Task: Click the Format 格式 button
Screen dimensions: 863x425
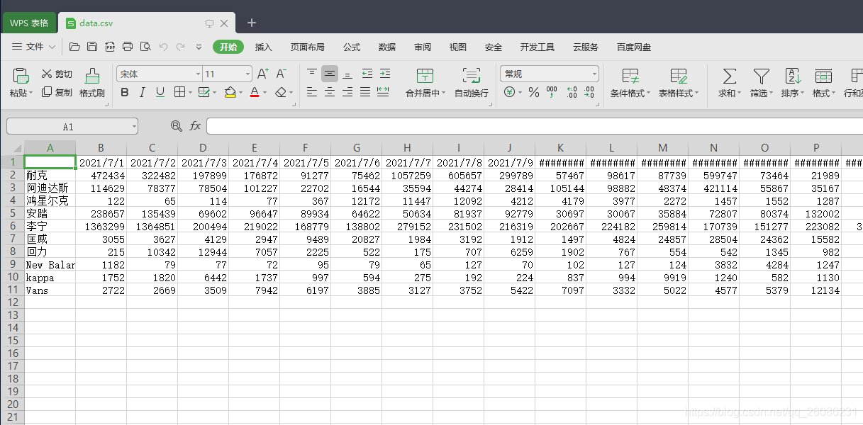Action: (823, 83)
